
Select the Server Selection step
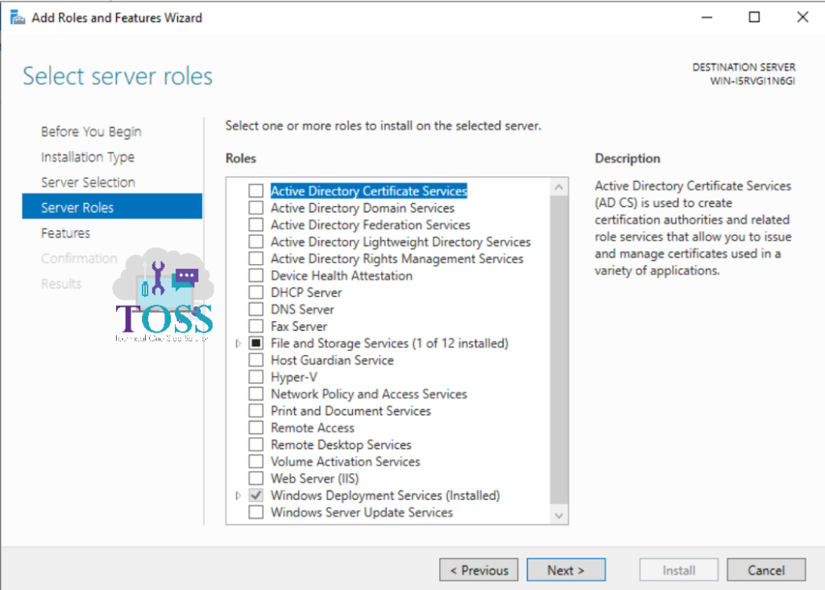pyautogui.click(x=88, y=182)
